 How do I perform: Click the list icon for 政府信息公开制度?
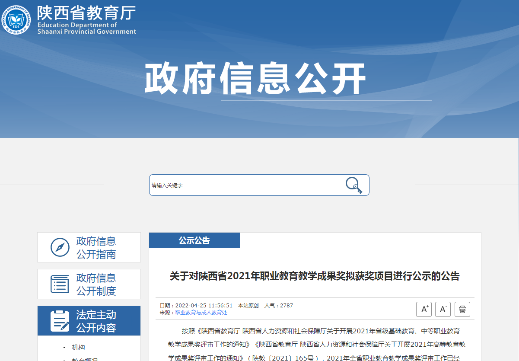tap(60, 284)
